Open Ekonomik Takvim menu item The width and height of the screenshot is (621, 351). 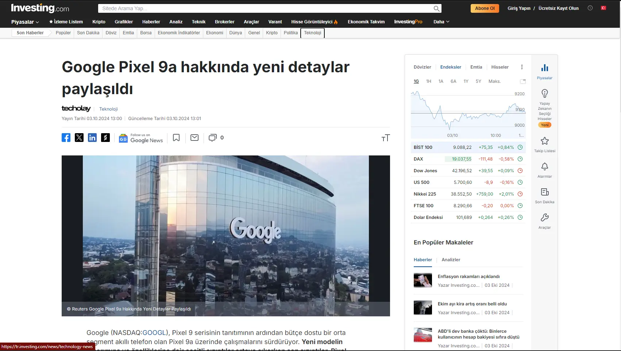[366, 22]
